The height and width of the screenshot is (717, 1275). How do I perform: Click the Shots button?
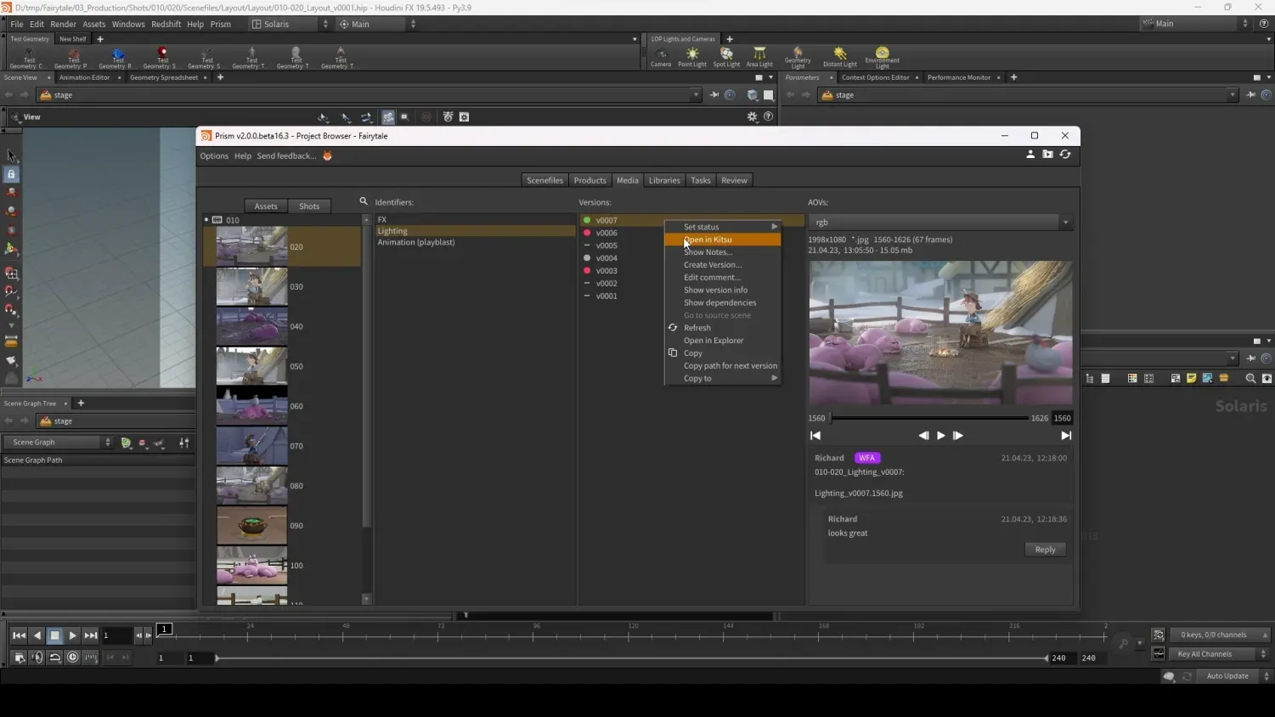(309, 206)
